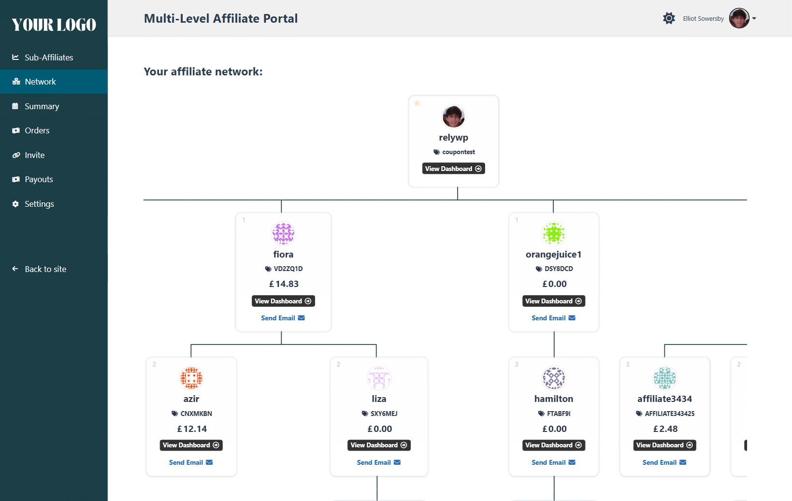Send Email to affiliate3434
Screen dimensions: 792x501
click(665, 462)
